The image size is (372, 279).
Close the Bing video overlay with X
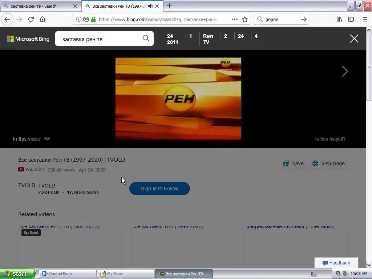tap(354, 39)
